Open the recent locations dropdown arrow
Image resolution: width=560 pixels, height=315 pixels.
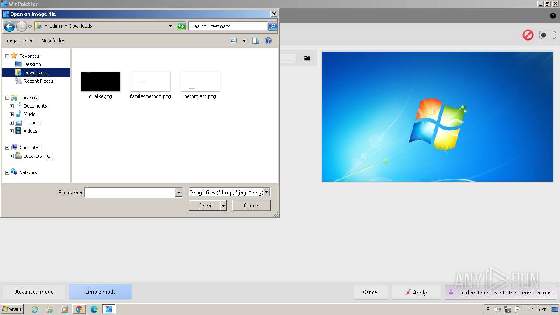pos(30,27)
